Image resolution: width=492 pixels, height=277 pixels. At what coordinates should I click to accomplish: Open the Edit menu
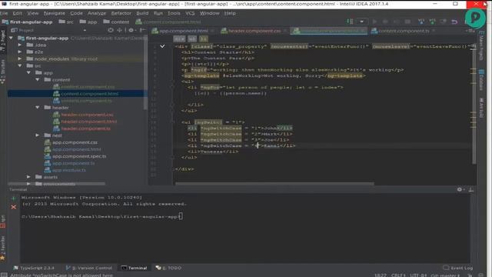(x=17, y=13)
